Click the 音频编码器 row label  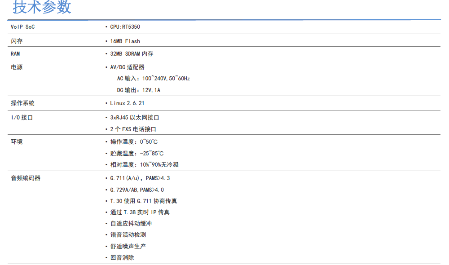[26, 178]
